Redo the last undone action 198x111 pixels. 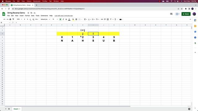(x=7, y=19)
